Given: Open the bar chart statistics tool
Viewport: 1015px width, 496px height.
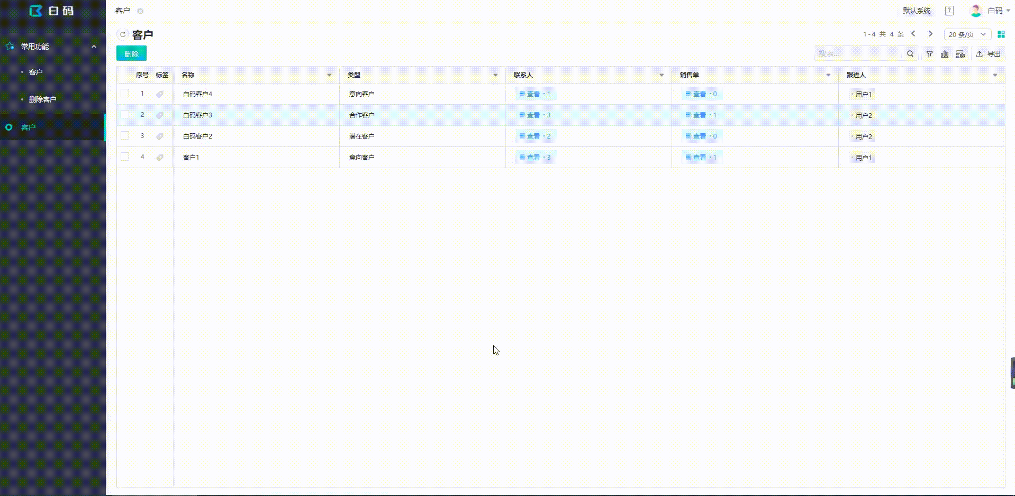Looking at the screenshot, I should coord(945,54).
